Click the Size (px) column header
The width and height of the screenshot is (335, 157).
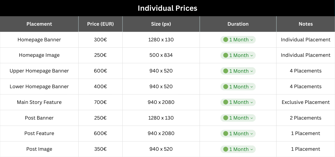pyautogui.click(x=161, y=24)
